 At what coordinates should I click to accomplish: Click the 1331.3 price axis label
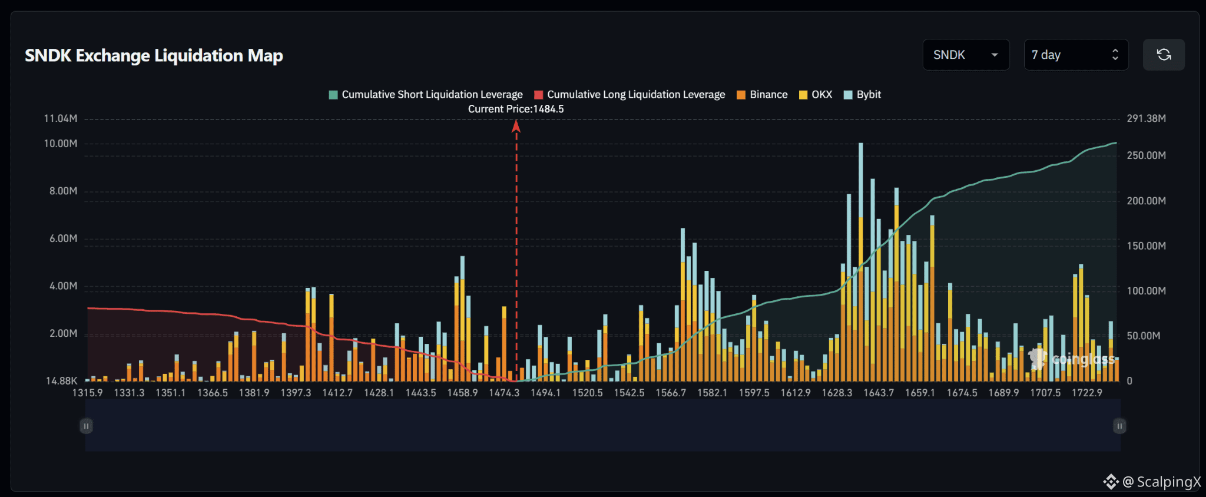[129, 393]
